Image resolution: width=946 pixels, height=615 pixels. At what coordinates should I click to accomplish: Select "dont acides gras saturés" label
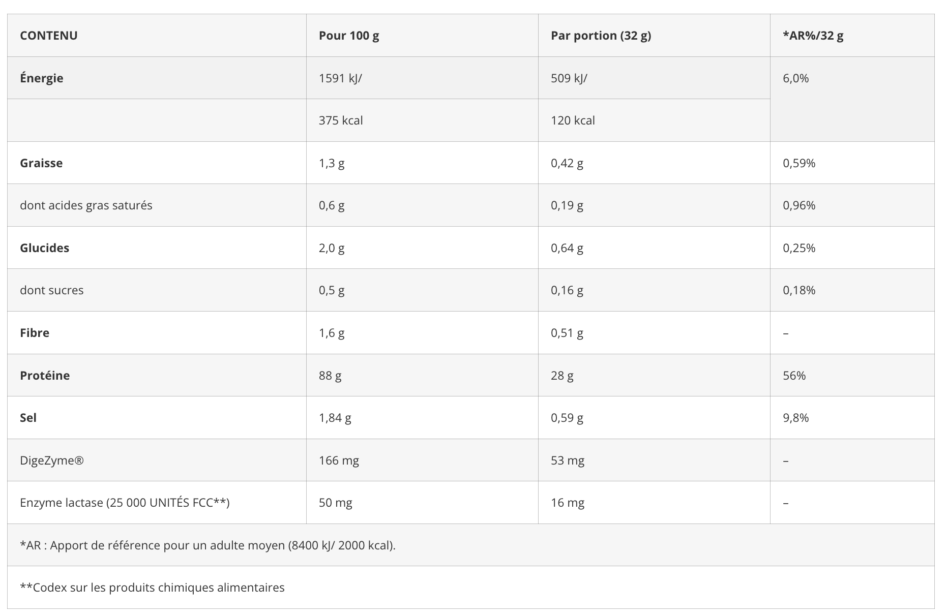pyautogui.click(x=86, y=205)
